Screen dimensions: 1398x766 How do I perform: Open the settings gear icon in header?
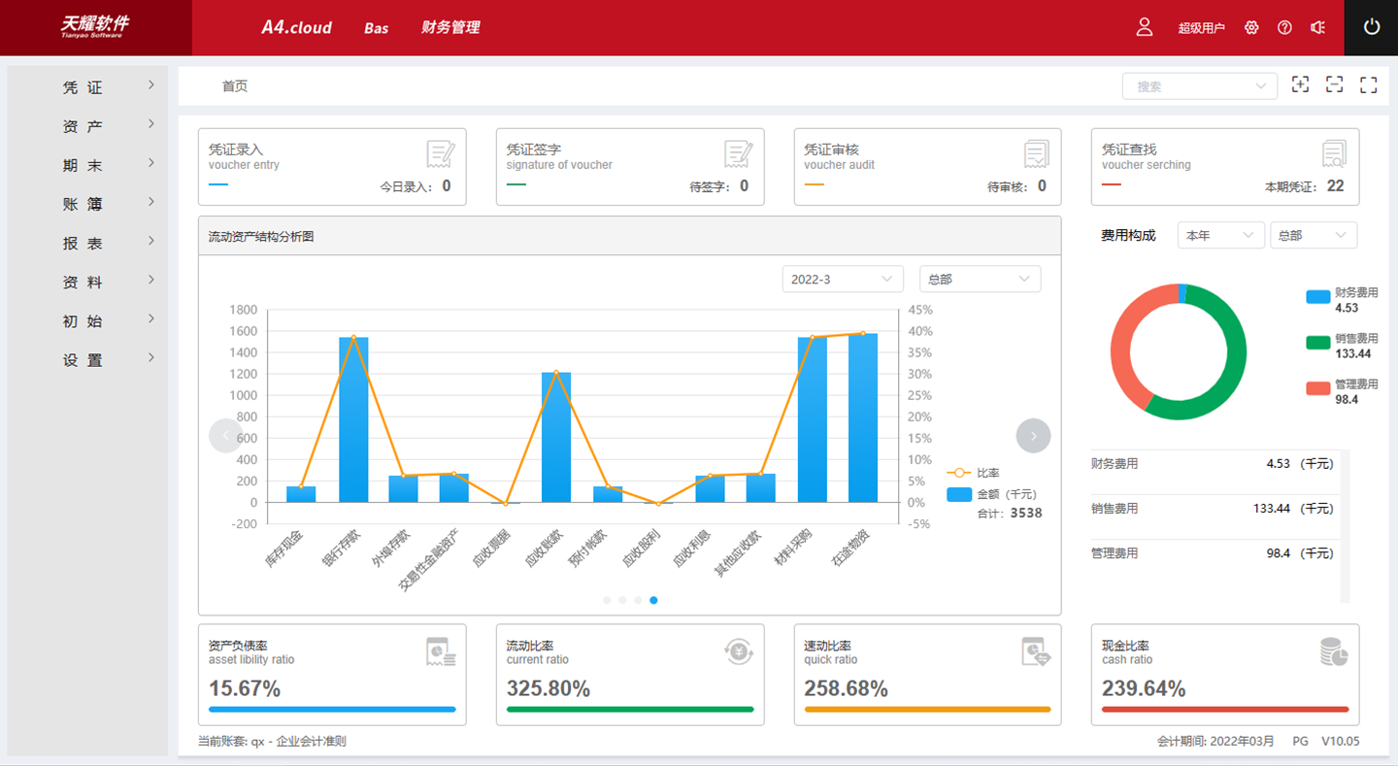pyautogui.click(x=1251, y=27)
